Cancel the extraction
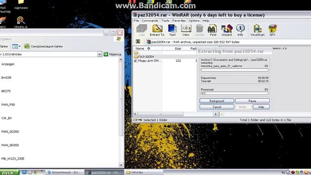 (x=217, y=107)
